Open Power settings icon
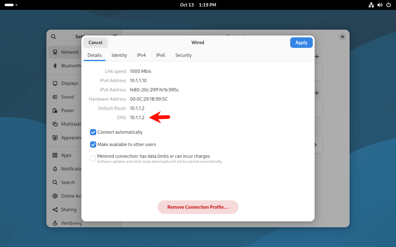This screenshot has height=247, width=396. 55,111
